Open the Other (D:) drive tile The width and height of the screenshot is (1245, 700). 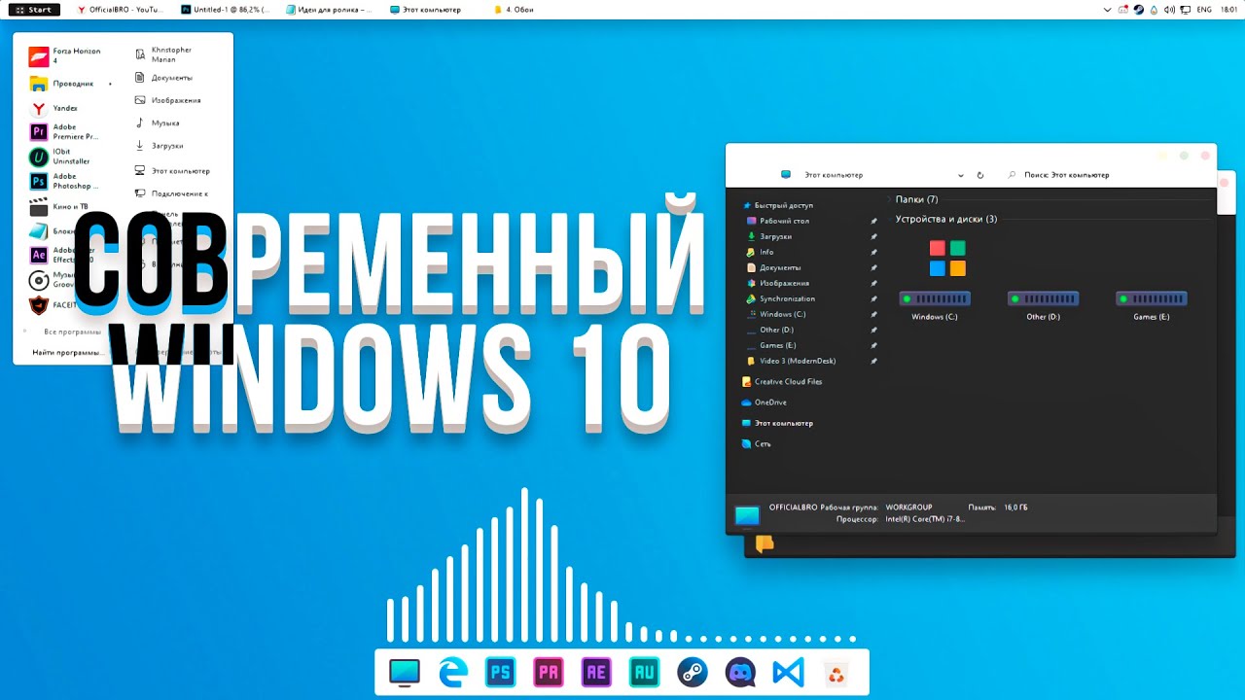coord(1043,306)
